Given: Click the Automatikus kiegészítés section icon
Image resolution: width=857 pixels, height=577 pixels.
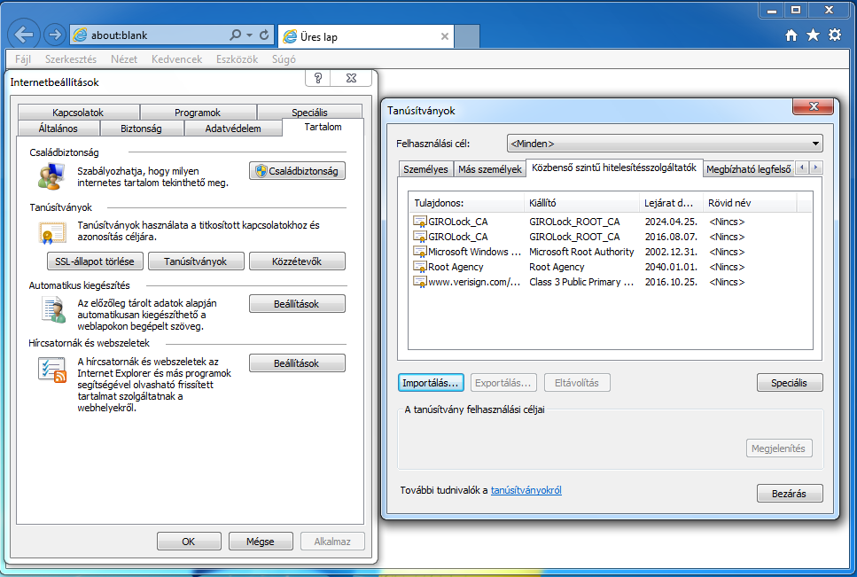Looking at the screenshot, I should tap(53, 310).
